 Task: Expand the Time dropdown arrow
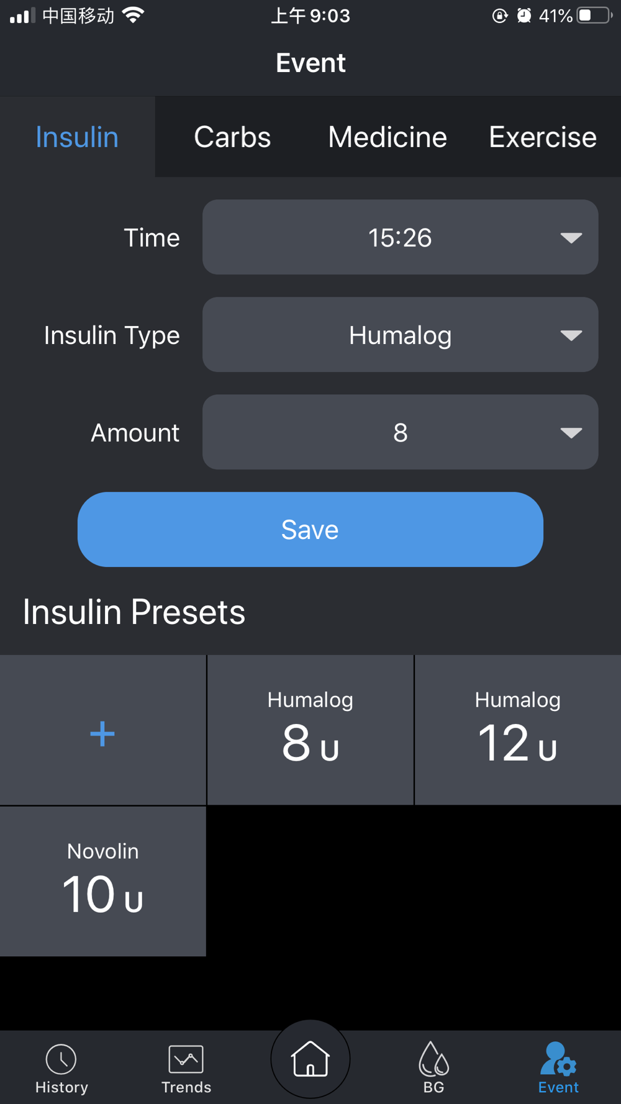(571, 238)
